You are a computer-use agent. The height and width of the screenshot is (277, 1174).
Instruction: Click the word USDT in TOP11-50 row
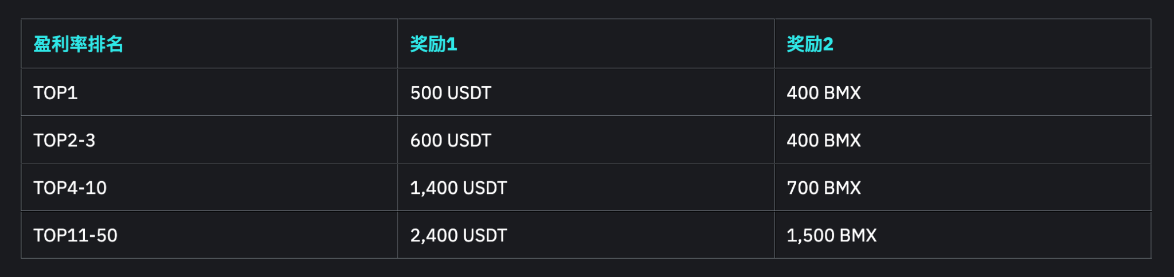484,236
